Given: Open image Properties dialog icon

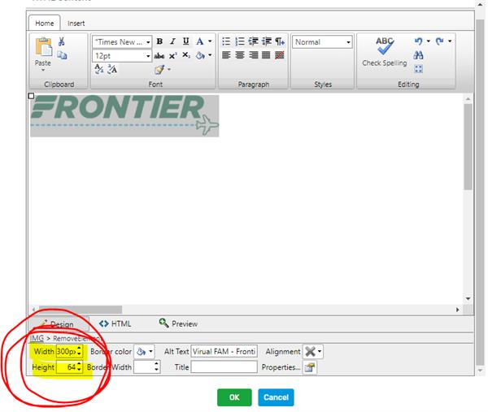Looking at the screenshot, I should 310,367.
